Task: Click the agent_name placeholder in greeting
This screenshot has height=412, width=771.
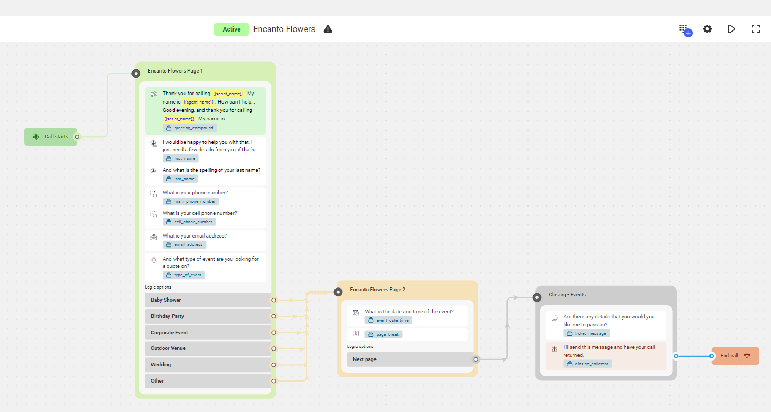Action: (x=199, y=102)
